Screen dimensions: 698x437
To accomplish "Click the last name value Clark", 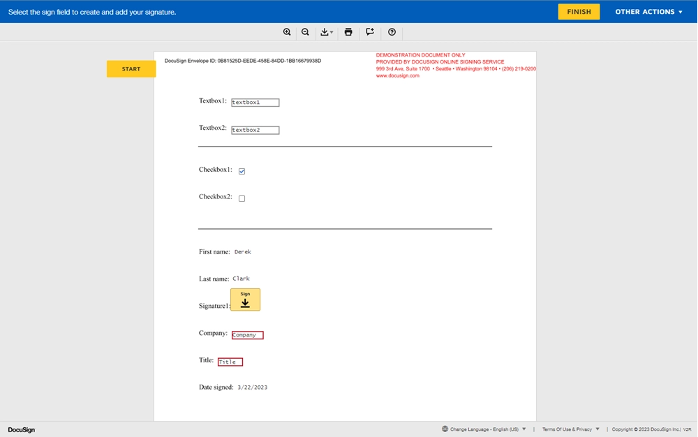I will 242,279.
